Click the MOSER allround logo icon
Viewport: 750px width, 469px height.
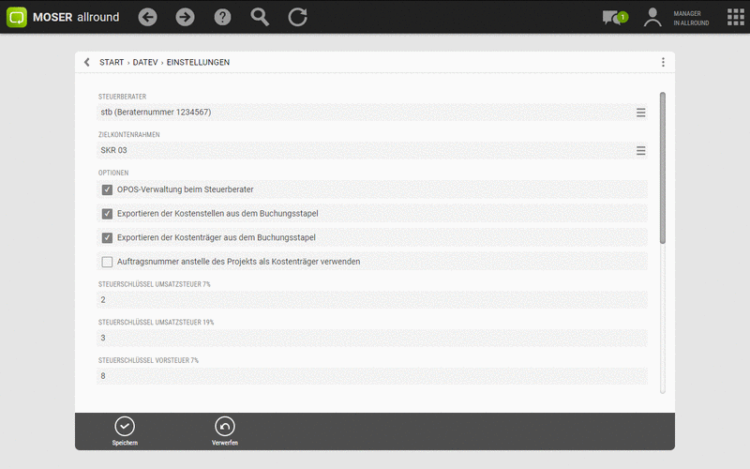pos(17,17)
